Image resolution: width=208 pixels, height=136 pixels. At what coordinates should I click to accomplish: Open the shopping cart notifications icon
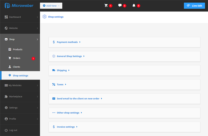[106, 5]
